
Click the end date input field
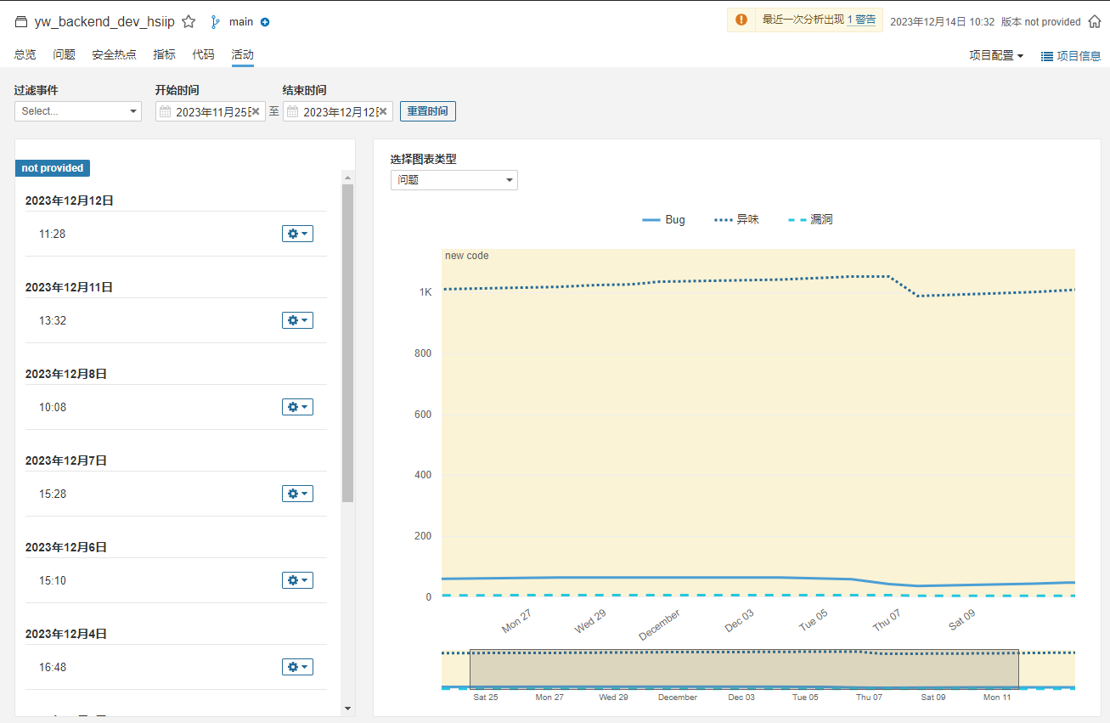point(338,111)
